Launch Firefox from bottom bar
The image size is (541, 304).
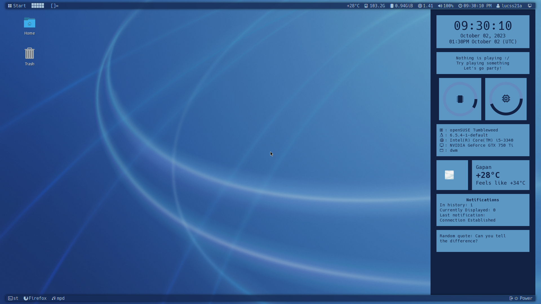pyautogui.click(x=35, y=298)
